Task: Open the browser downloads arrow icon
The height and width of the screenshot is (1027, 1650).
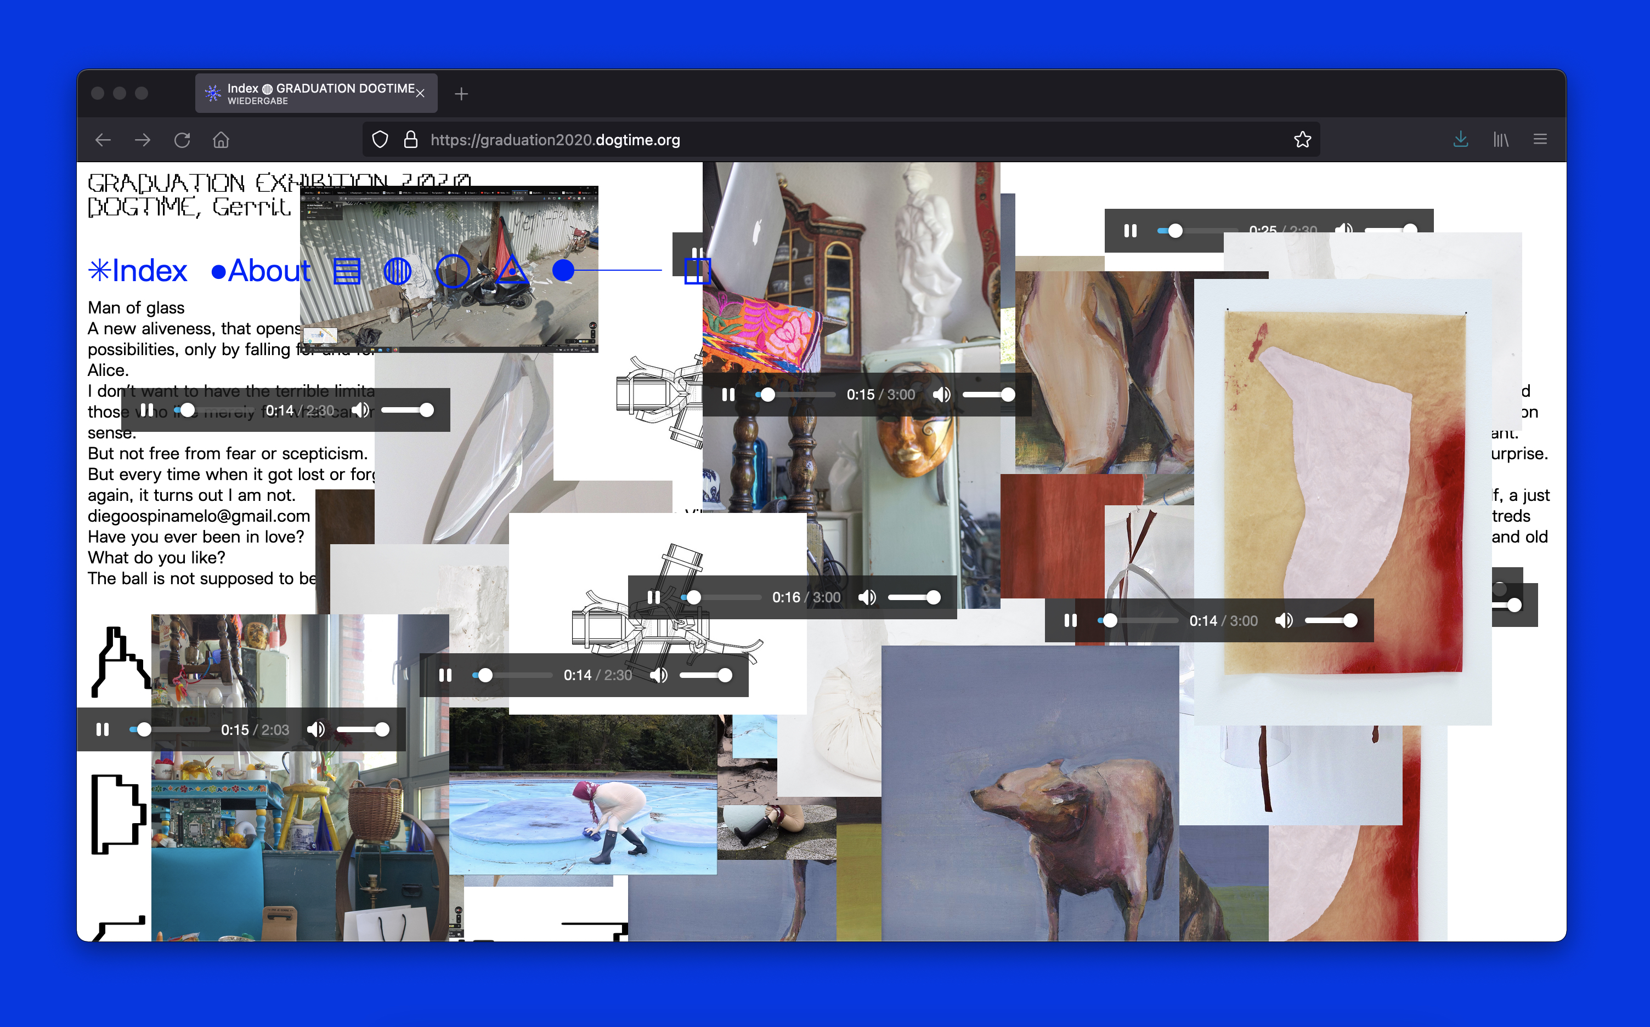Action: tap(1460, 140)
